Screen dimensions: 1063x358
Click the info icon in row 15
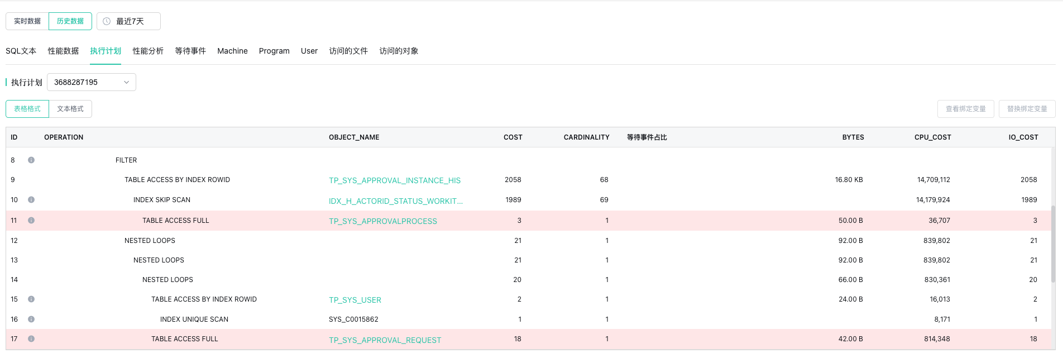(x=31, y=299)
